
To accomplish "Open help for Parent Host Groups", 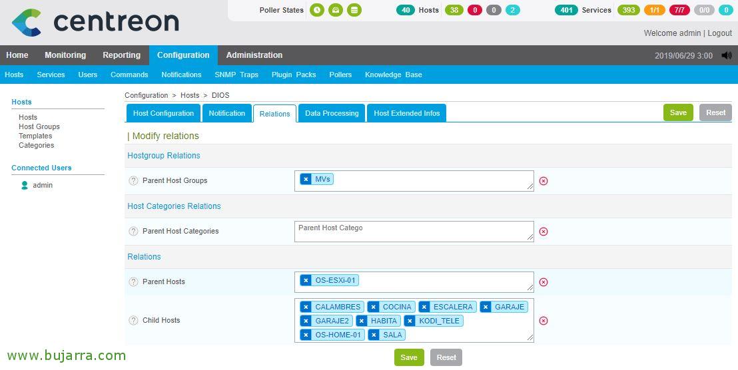I will pyautogui.click(x=133, y=181).
